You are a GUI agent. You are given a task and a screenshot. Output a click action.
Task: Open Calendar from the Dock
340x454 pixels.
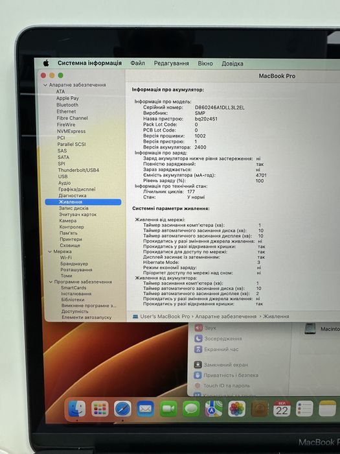click(x=282, y=409)
